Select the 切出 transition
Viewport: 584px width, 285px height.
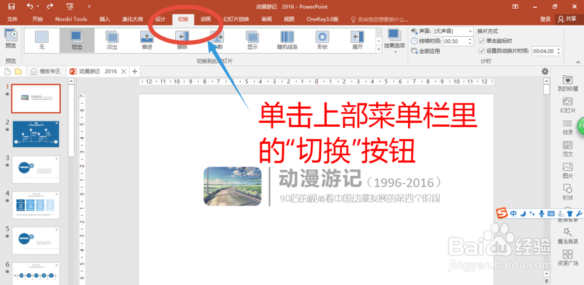tap(77, 40)
